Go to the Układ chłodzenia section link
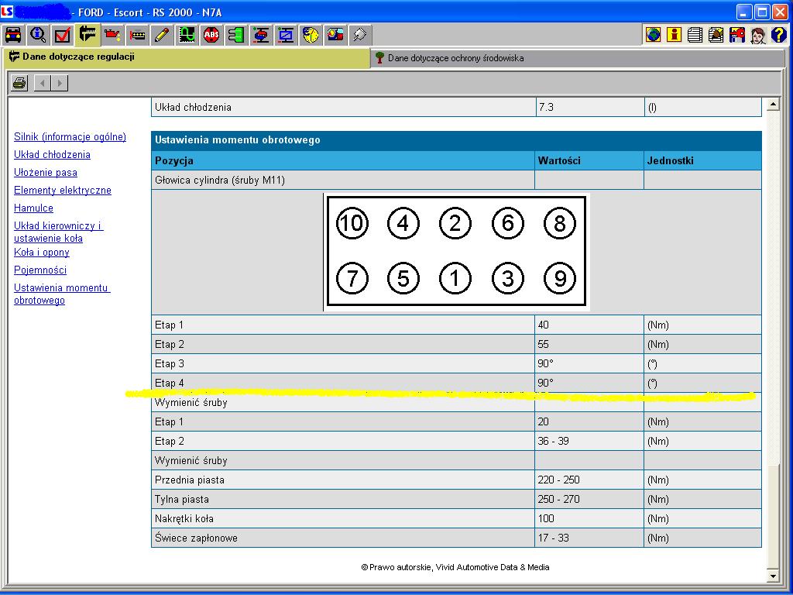 tap(52, 155)
